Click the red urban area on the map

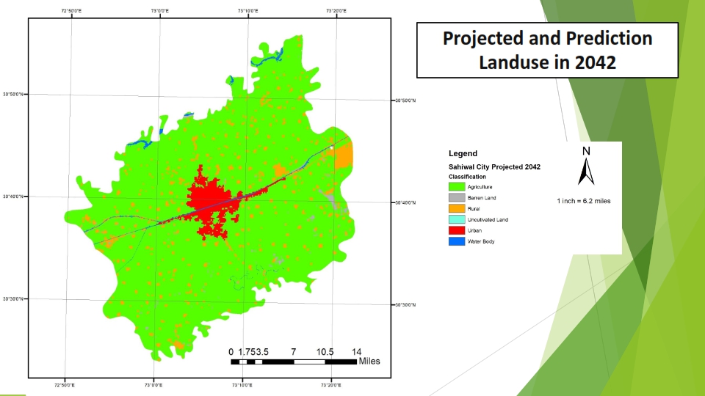[x=208, y=200]
